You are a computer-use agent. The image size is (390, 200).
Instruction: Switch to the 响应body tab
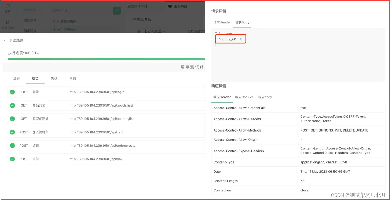[x=265, y=97]
